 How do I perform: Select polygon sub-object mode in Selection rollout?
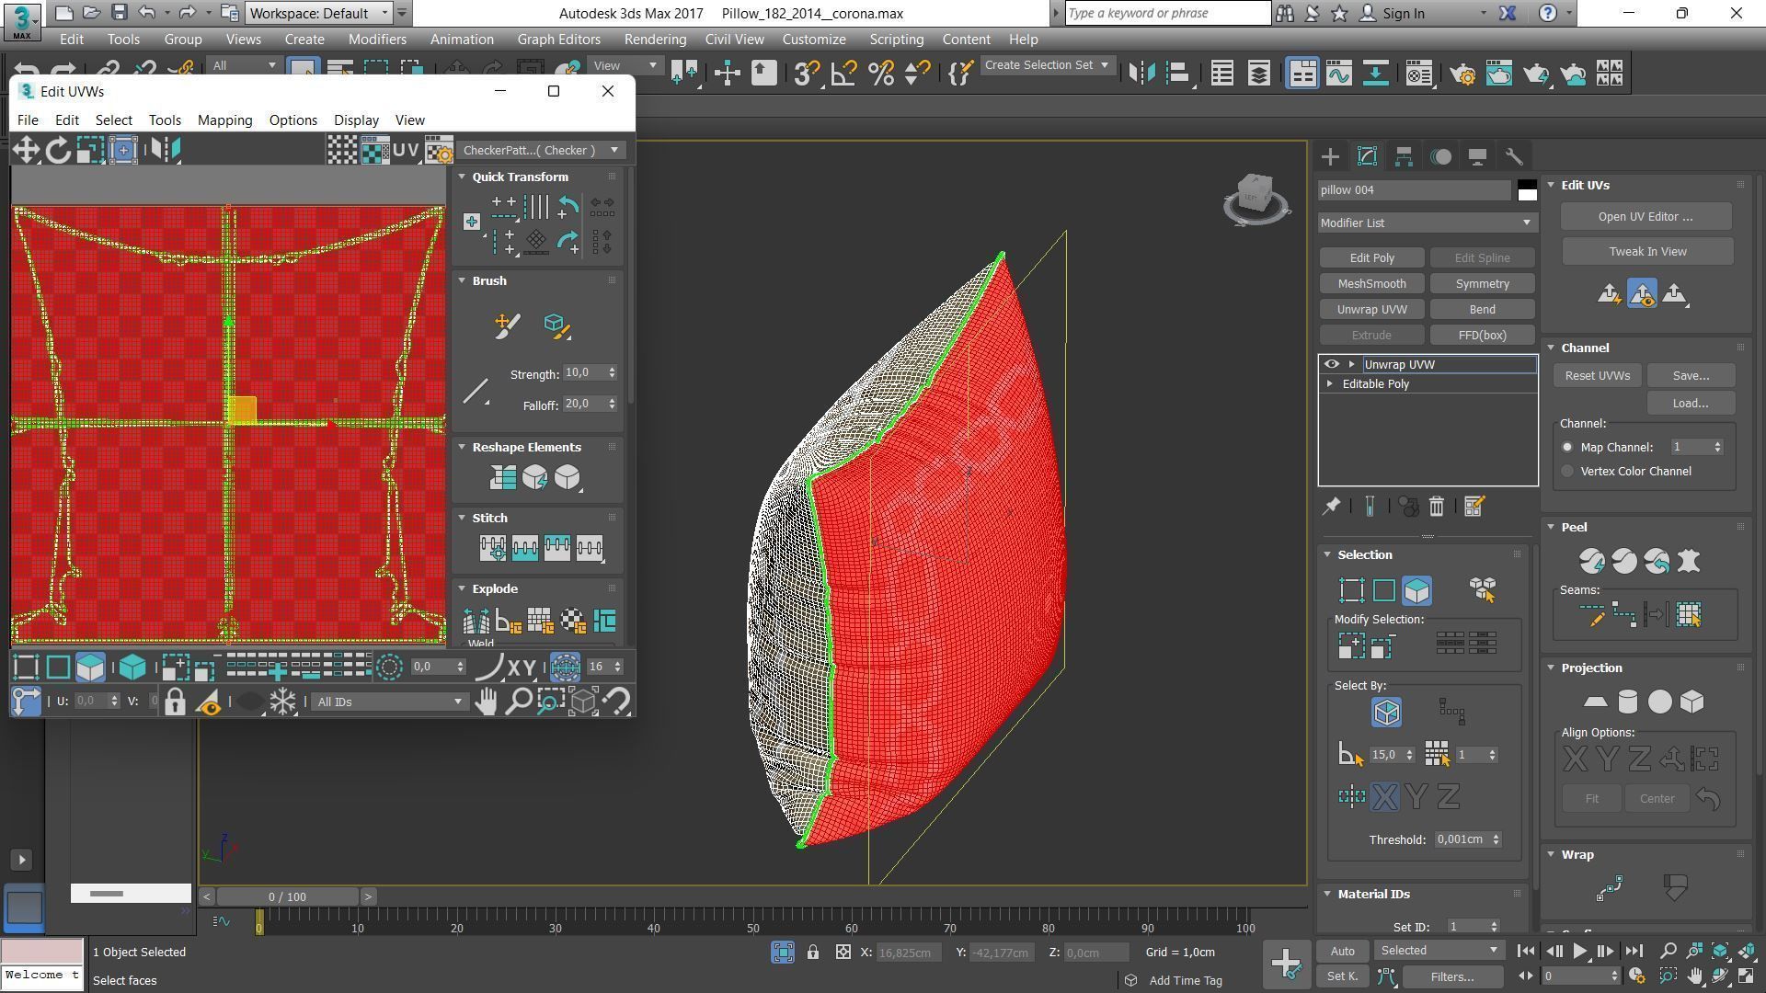(1416, 590)
